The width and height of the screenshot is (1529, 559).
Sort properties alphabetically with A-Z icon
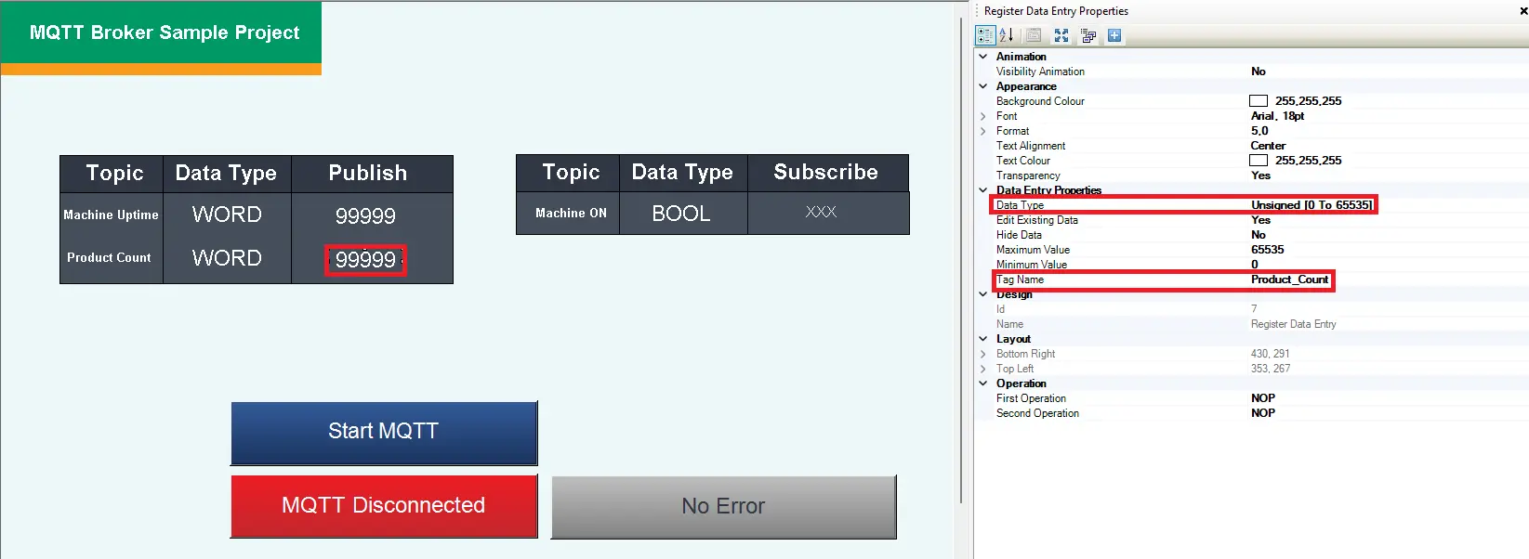click(x=1007, y=35)
